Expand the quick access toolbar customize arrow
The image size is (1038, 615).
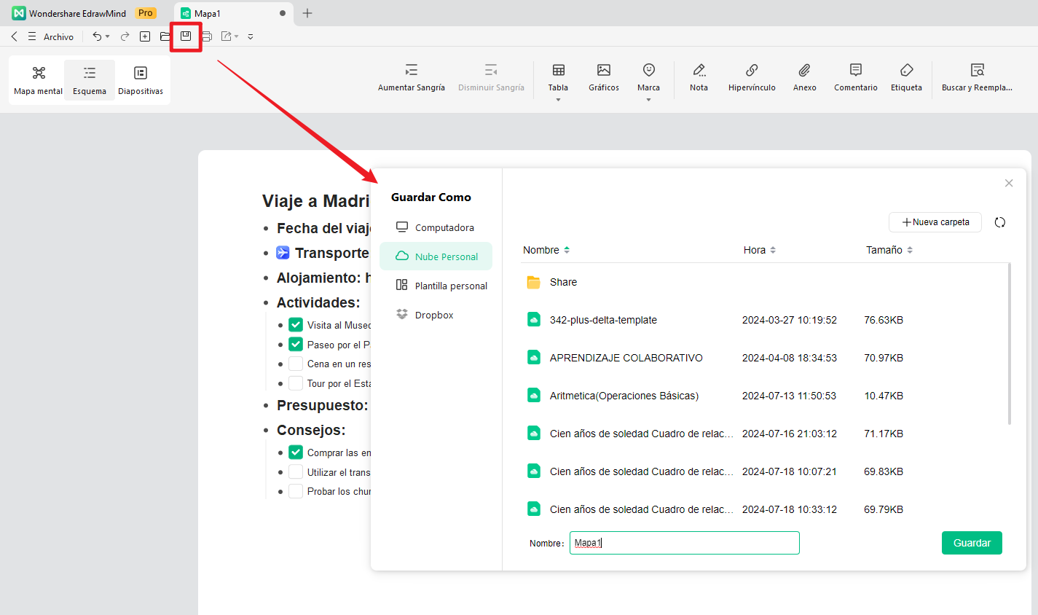[251, 36]
